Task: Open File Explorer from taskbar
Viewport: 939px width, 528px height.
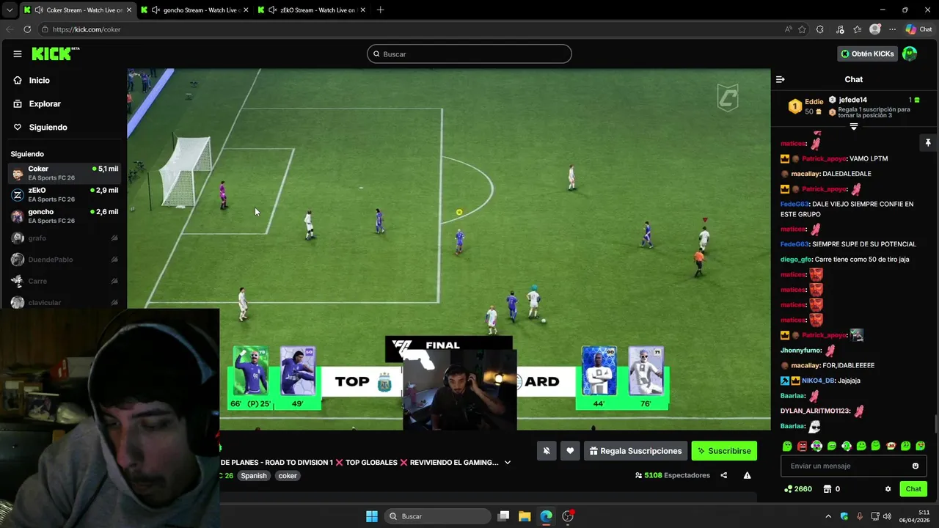Action: tap(525, 516)
